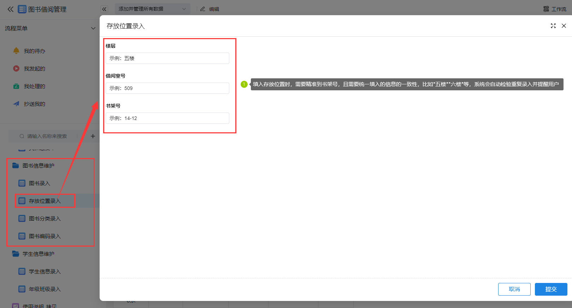The width and height of the screenshot is (572, 308).
Task: Collapse the 图书信息维护 folder
Action: point(39,165)
